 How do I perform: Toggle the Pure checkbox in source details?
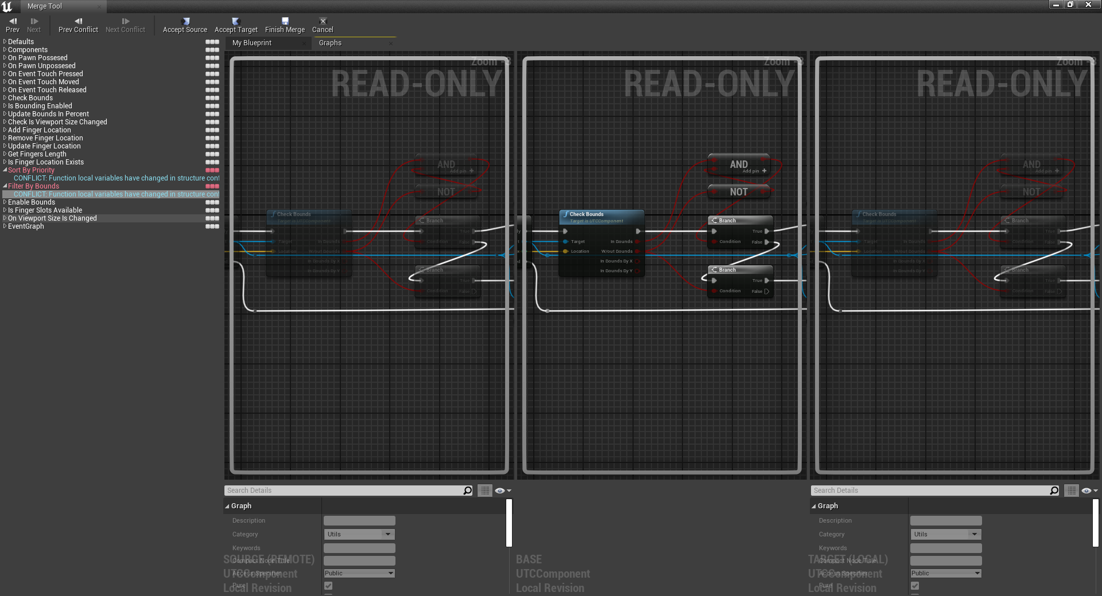click(x=328, y=586)
